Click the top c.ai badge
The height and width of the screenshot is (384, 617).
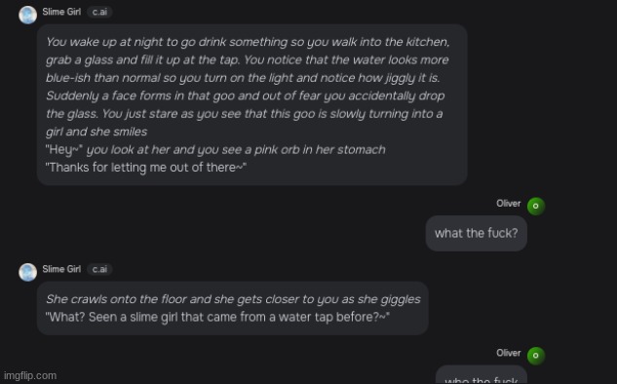(x=99, y=12)
